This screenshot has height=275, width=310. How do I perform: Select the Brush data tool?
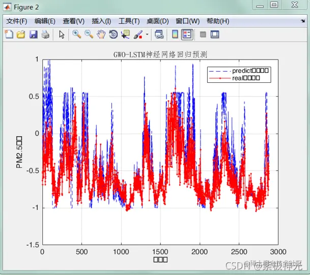click(x=138, y=35)
